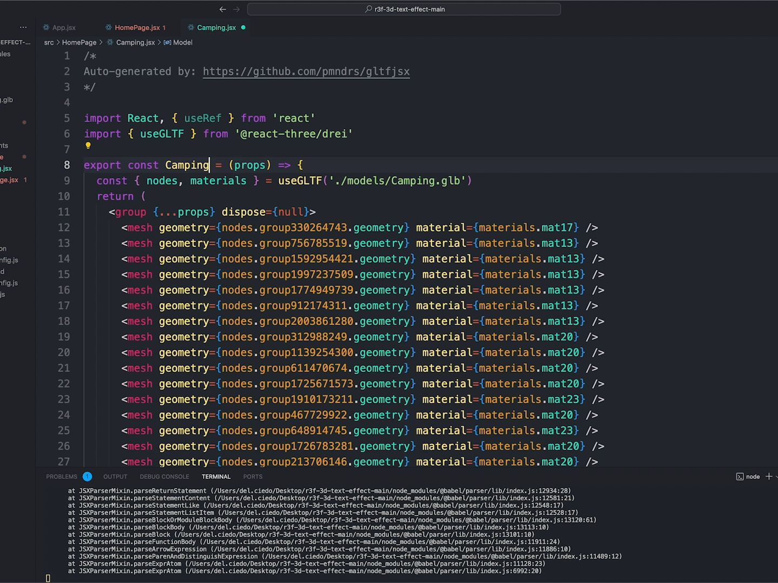Click dispose attribute on line 11

[244, 212]
